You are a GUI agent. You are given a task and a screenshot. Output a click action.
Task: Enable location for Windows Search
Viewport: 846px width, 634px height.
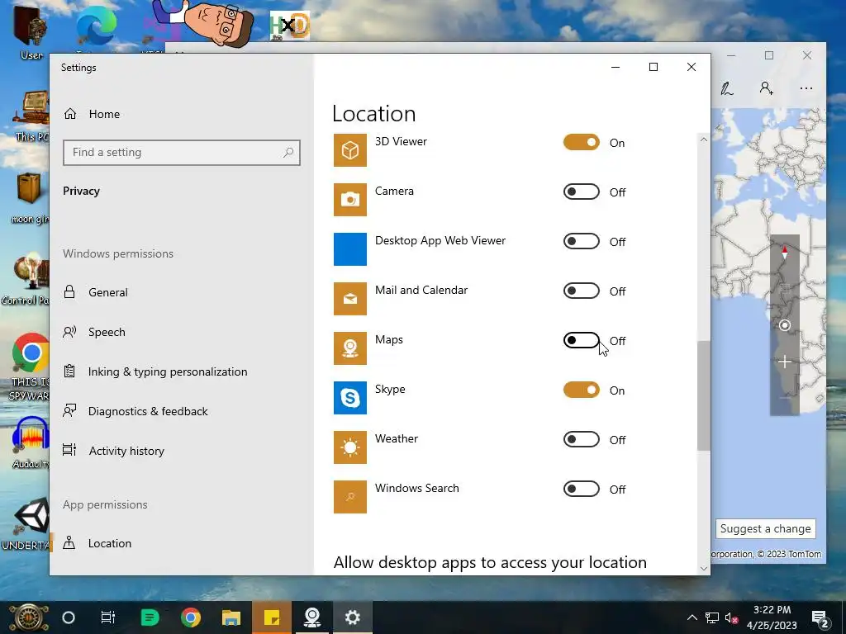[581, 490]
